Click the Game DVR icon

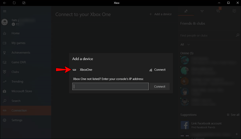click(5, 62)
